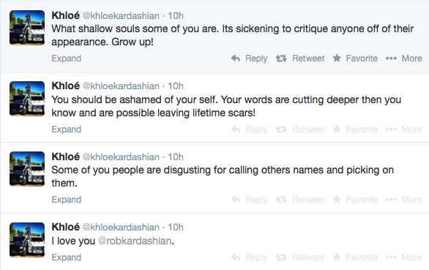Reply to the 'I love you' tweet
The image size is (429, 270).
pos(249,257)
